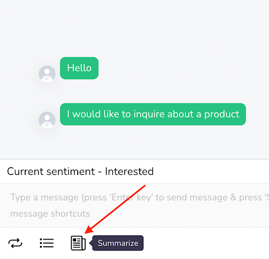Select the avatar beside the Hello message
269x259 pixels.
coord(47,74)
